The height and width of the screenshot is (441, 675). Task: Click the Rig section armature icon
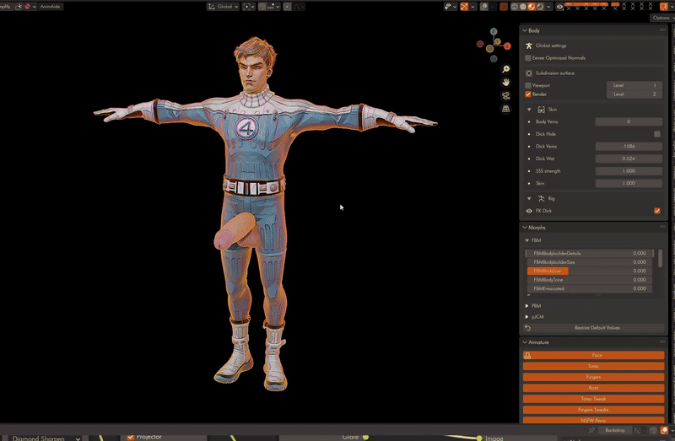[x=541, y=198]
